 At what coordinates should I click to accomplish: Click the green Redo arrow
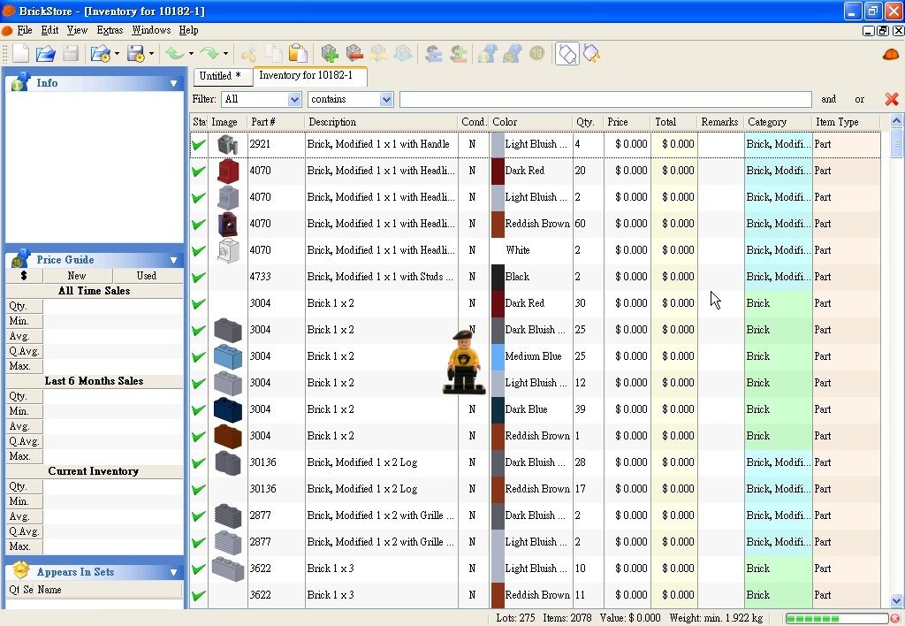pos(209,54)
